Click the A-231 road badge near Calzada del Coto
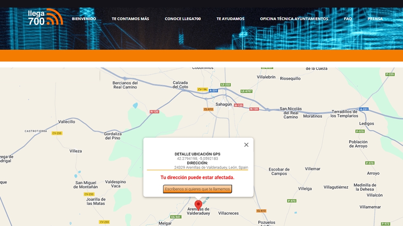Viewport: 403px width, 226px height. [x=213, y=91]
